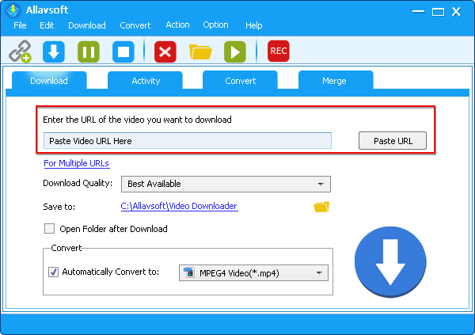The width and height of the screenshot is (475, 335).
Task: Click the paste URL chain-link toolbar icon
Action: (20, 51)
